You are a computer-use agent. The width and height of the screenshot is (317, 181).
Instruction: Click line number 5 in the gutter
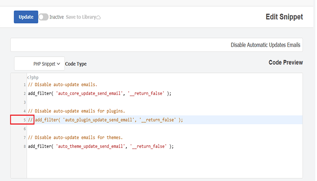[x=24, y=120]
